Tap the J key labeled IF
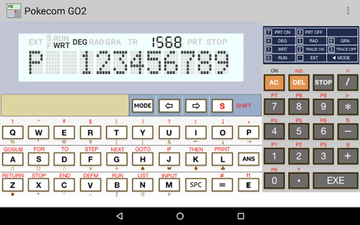The height and width of the screenshot is (225, 360). 169,159
